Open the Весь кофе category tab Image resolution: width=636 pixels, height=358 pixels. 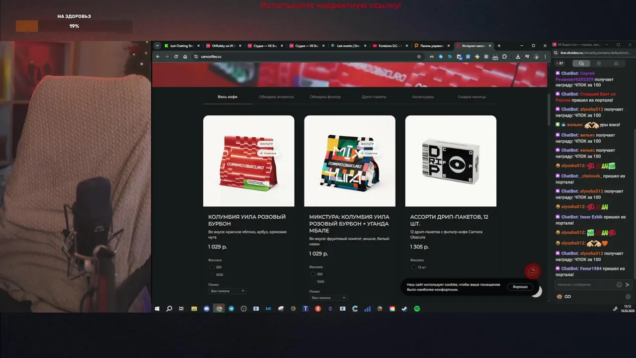(228, 97)
